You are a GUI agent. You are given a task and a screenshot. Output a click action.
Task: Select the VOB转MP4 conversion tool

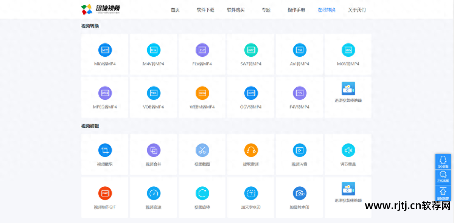[x=153, y=93]
